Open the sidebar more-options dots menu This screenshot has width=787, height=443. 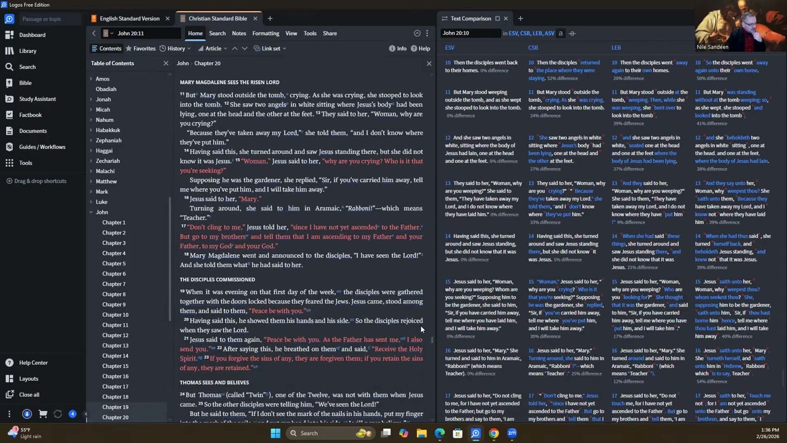pyautogui.click(x=9, y=414)
